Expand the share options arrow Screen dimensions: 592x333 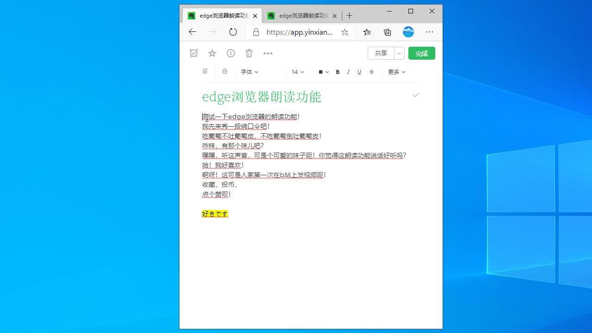coord(399,53)
